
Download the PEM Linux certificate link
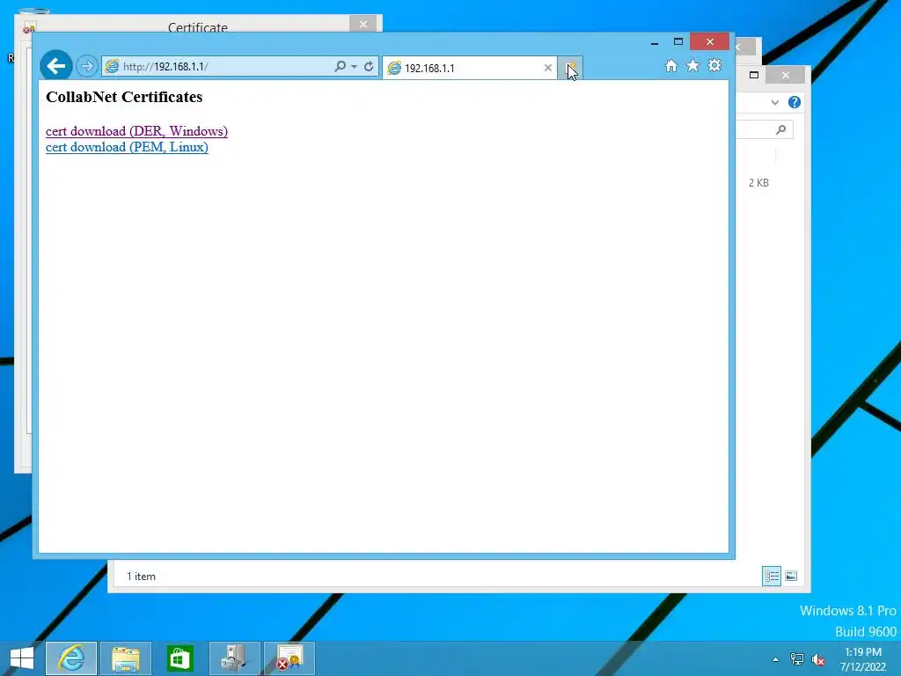tap(127, 147)
